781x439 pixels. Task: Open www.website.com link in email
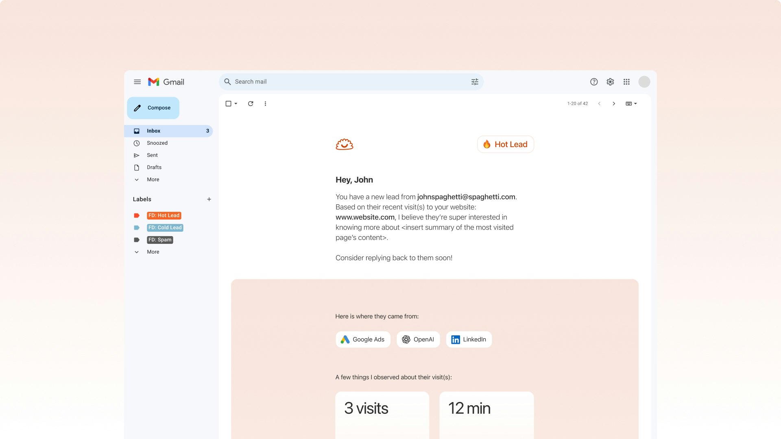pyautogui.click(x=365, y=217)
